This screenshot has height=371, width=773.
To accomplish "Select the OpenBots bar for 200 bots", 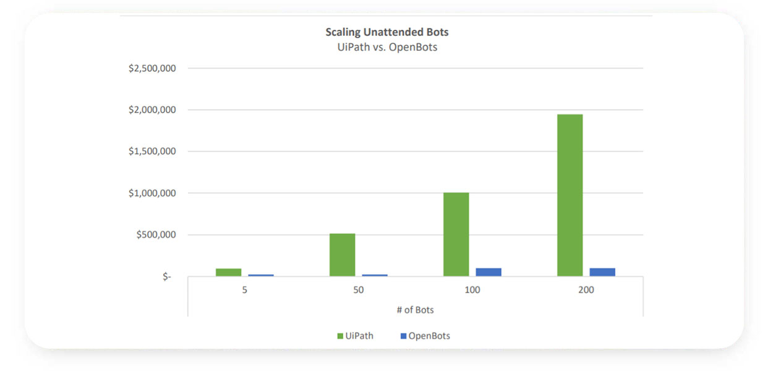I will pos(602,272).
